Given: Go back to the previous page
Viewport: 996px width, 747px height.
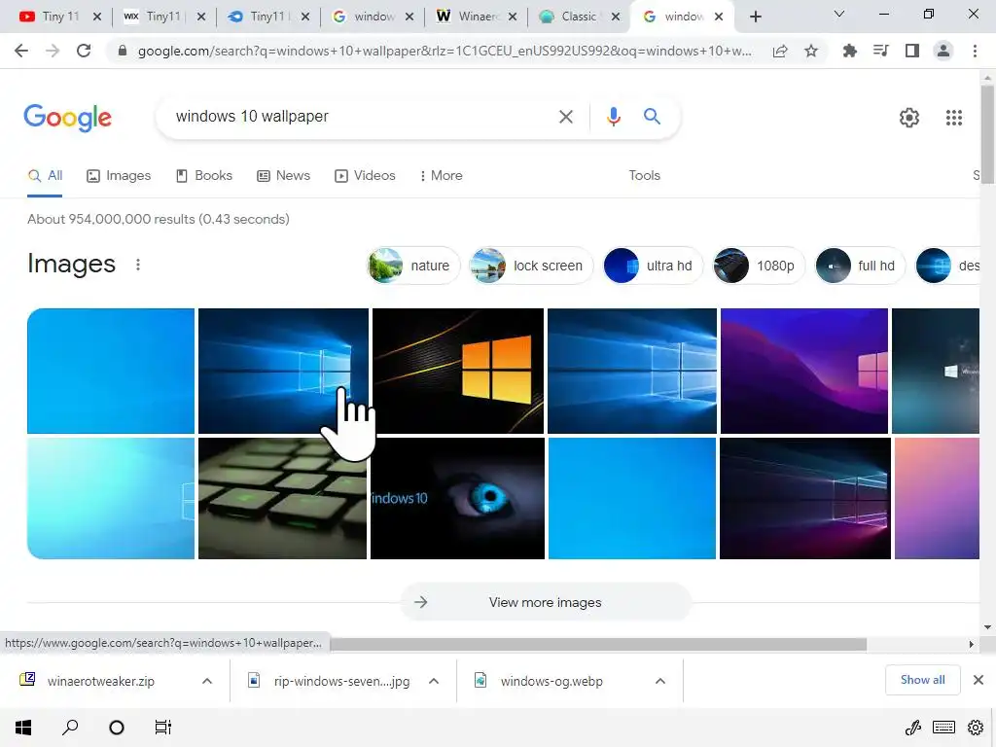Looking at the screenshot, I should [x=21, y=51].
